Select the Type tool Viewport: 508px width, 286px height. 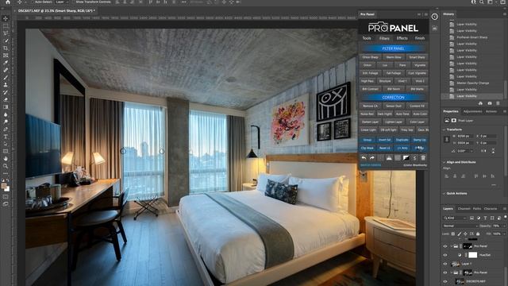tap(6, 137)
